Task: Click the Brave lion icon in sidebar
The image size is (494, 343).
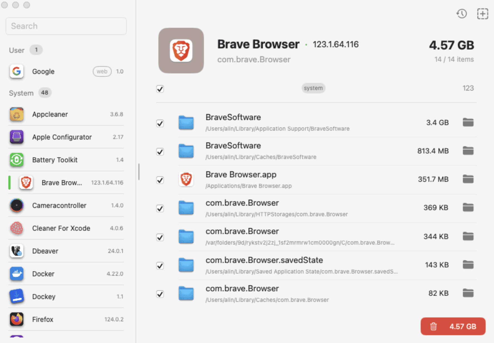Action: point(26,183)
